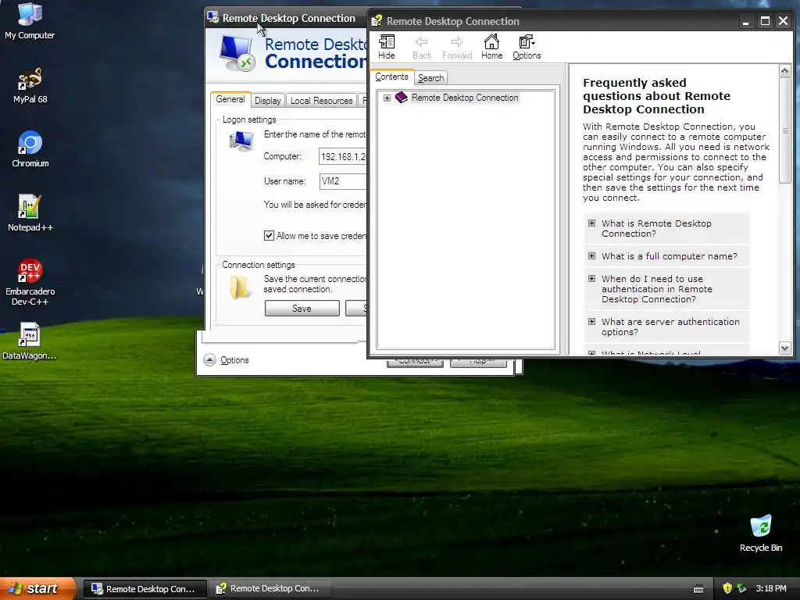Select the Chromium desktop icon
Screen dimensions: 800x600
click(x=30, y=149)
